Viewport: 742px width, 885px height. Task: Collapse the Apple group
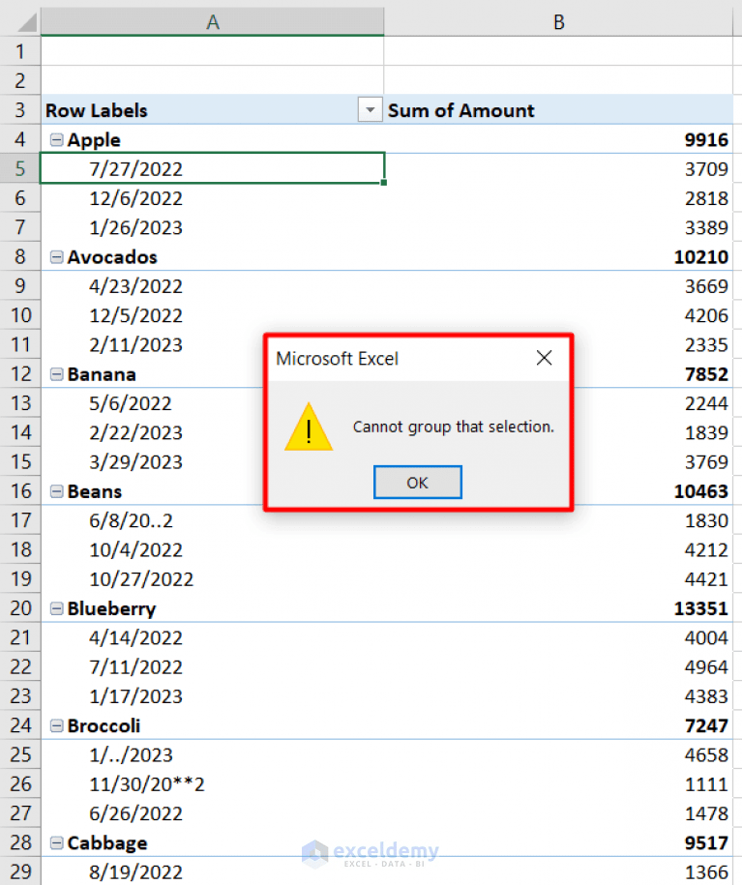pyautogui.click(x=56, y=139)
